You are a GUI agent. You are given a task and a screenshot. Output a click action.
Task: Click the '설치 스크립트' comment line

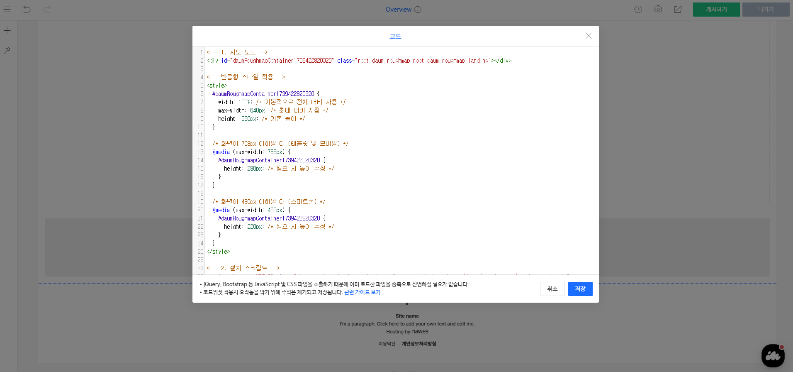(x=243, y=268)
